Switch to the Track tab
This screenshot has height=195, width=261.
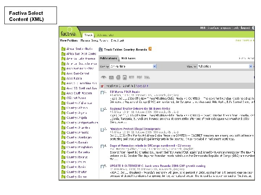pos(88,35)
